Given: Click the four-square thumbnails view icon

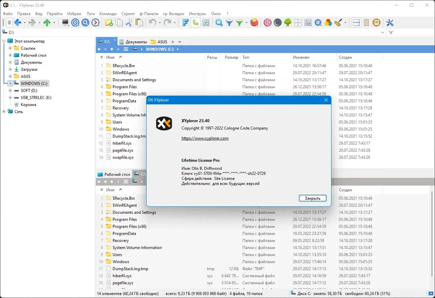Looking at the screenshot, I should (298, 23).
